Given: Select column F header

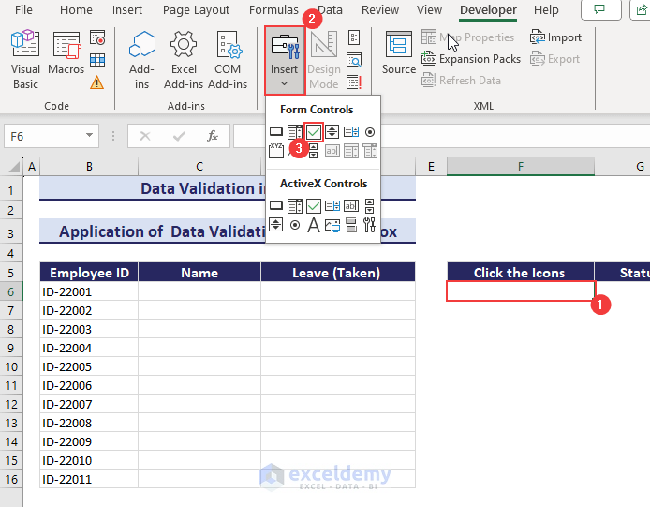Looking at the screenshot, I should (x=520, y=167).
